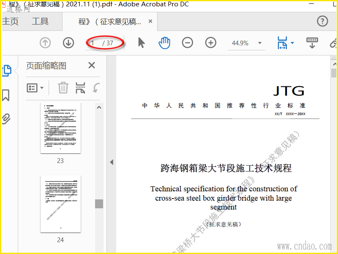Zoom out with the minus button
This screenshot has width=338, height=254.
(187, 43)
